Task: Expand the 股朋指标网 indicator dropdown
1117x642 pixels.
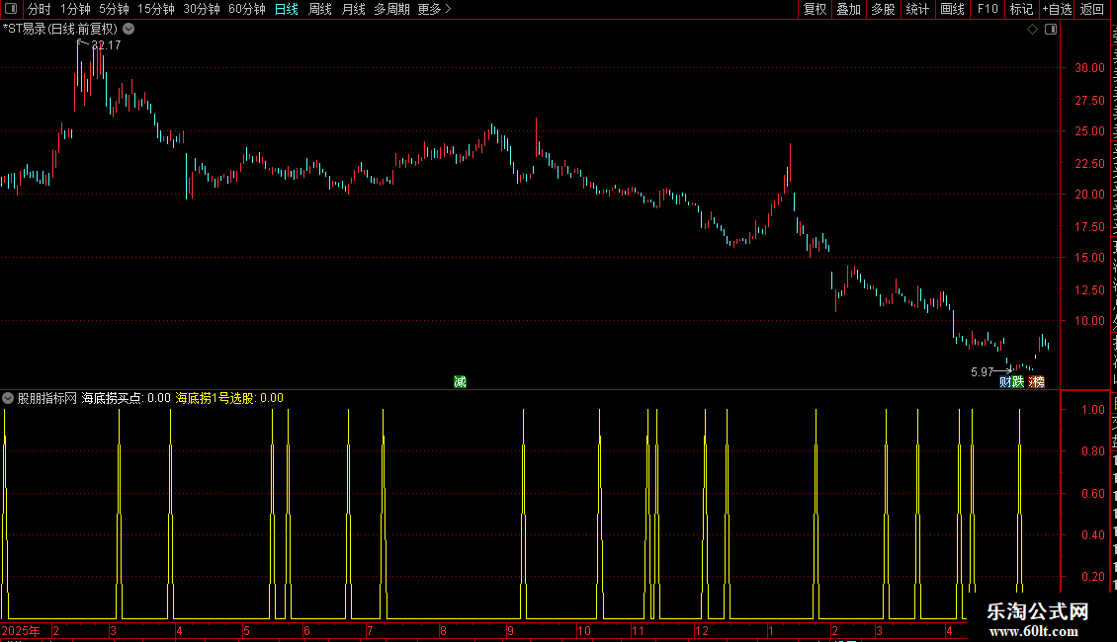Action: (8, 398)
